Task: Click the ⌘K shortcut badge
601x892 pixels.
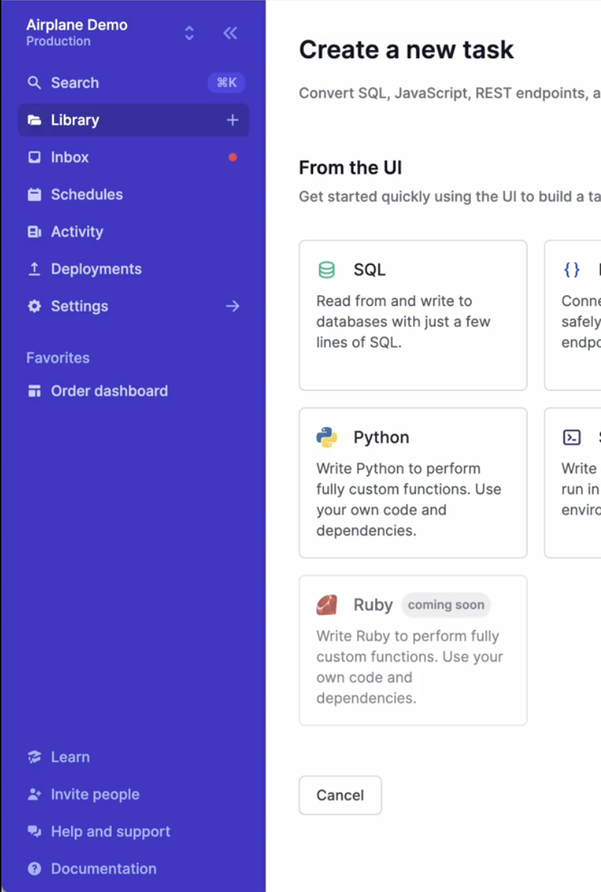Action: click(x=226, y=83)
